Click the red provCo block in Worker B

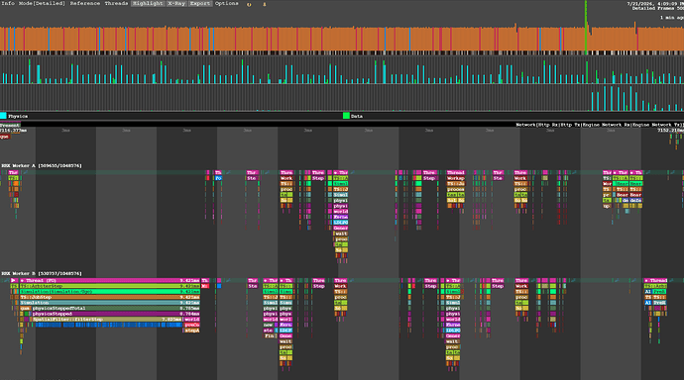pos(192,325)
